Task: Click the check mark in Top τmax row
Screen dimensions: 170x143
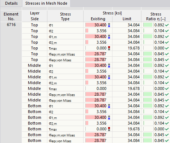Action: tap(167, 48)
